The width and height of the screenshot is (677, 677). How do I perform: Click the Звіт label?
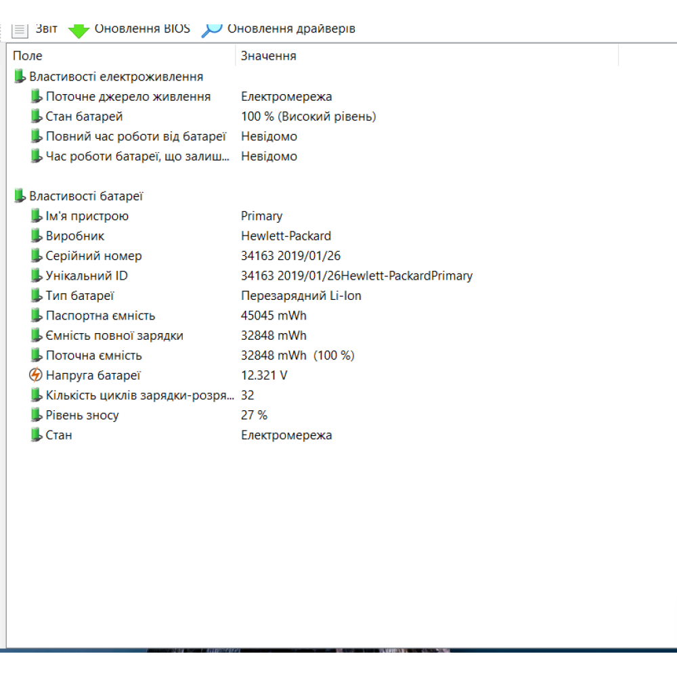click(x=46, y=28)
